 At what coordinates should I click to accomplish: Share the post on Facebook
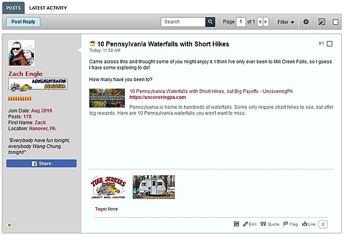pos(41,163)
